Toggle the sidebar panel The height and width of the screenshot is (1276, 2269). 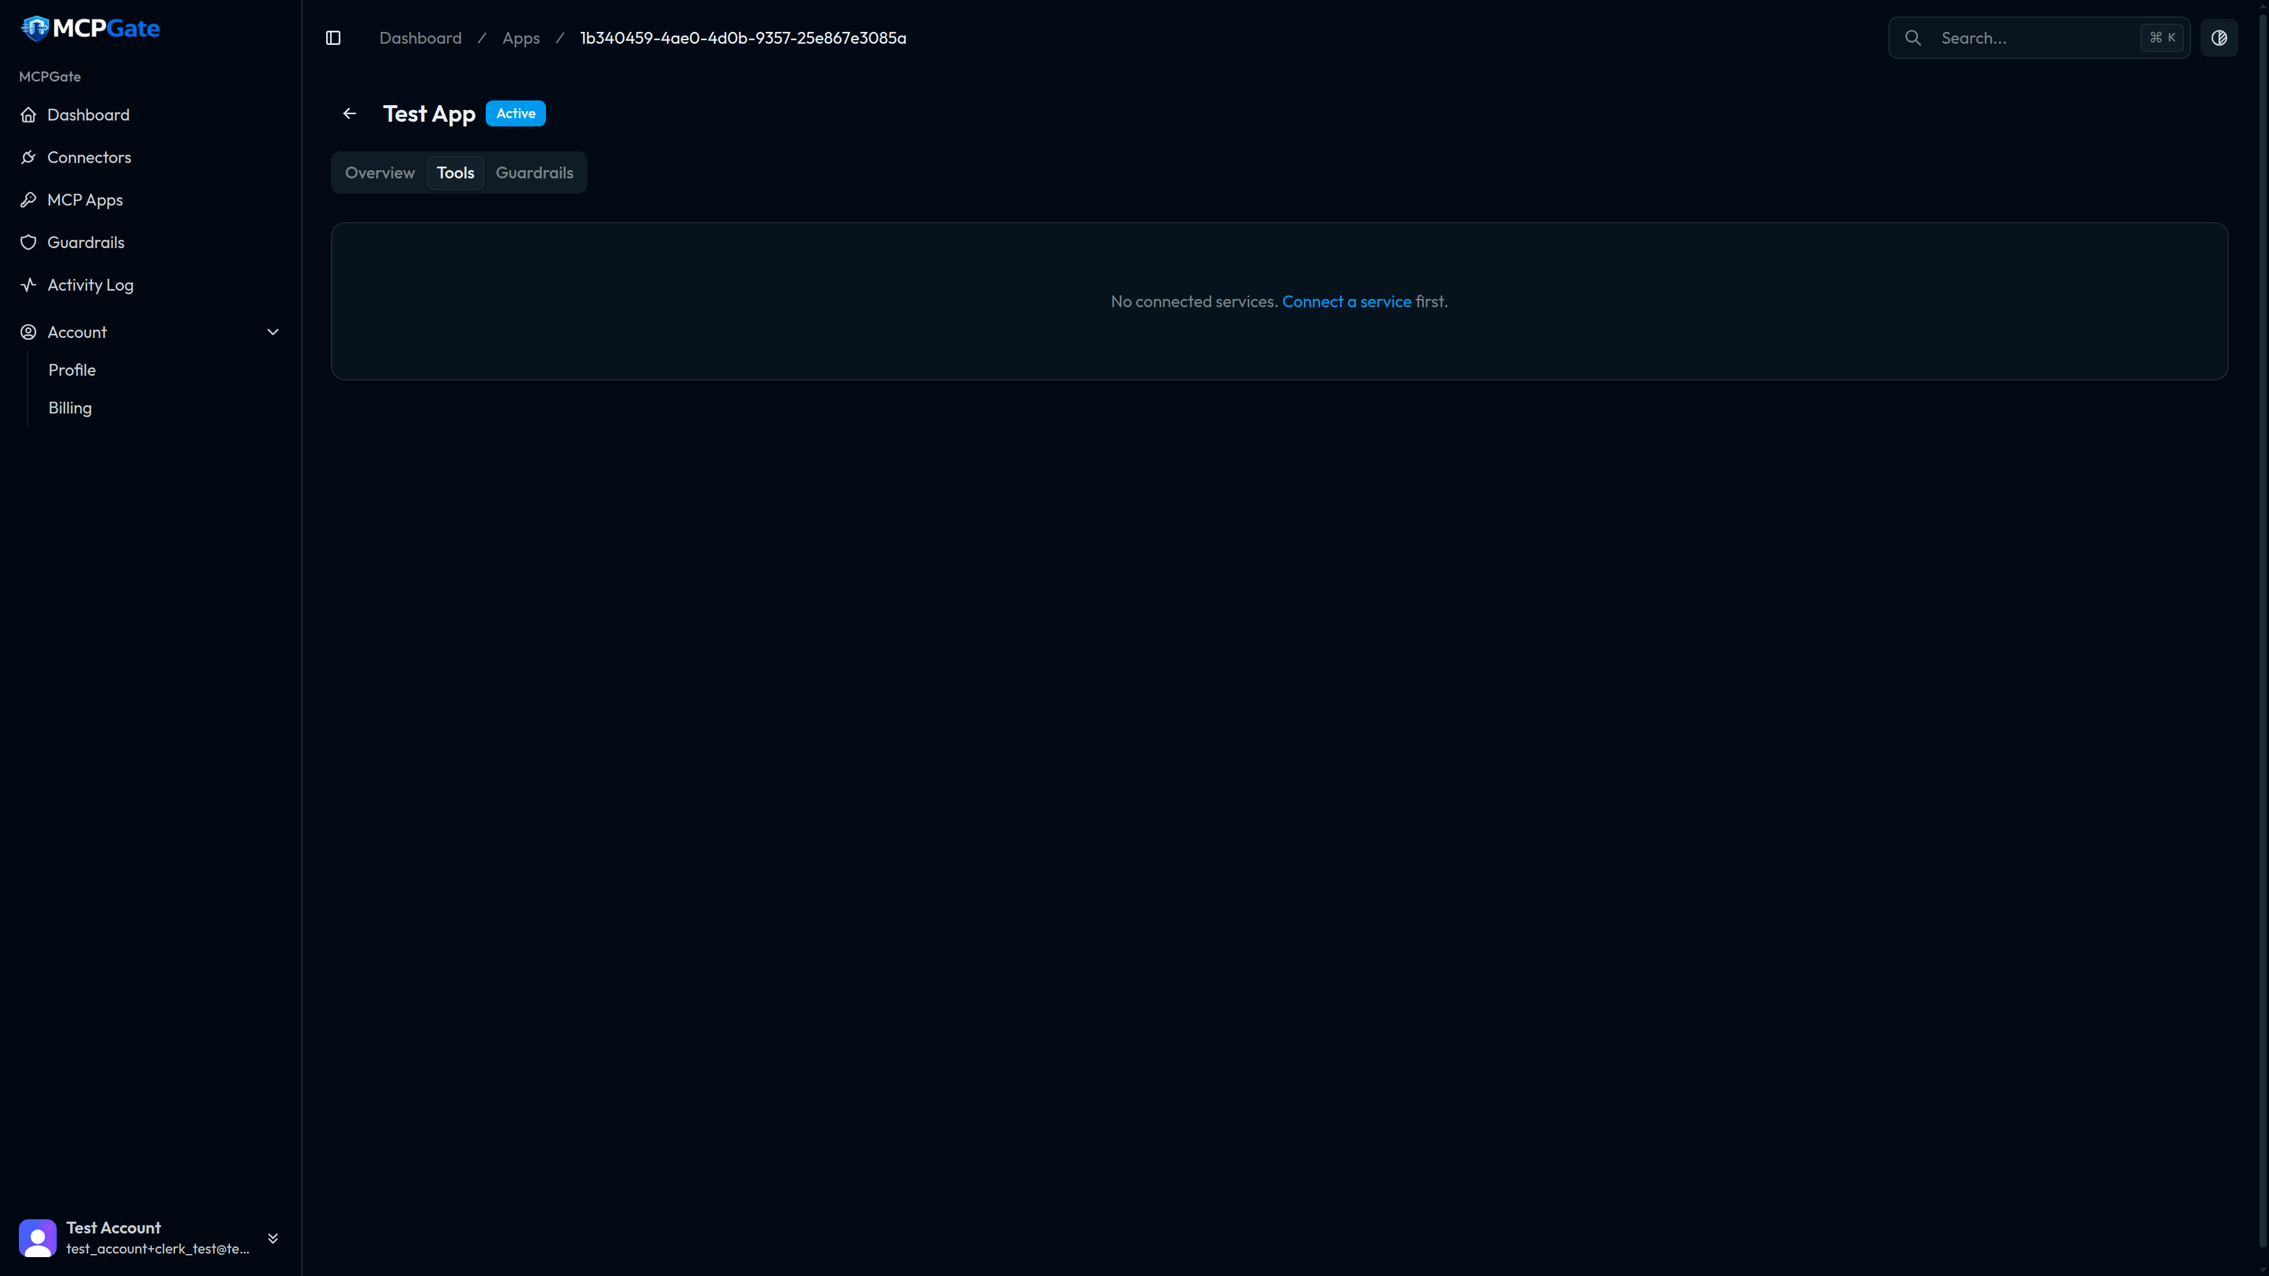(333, 38)
